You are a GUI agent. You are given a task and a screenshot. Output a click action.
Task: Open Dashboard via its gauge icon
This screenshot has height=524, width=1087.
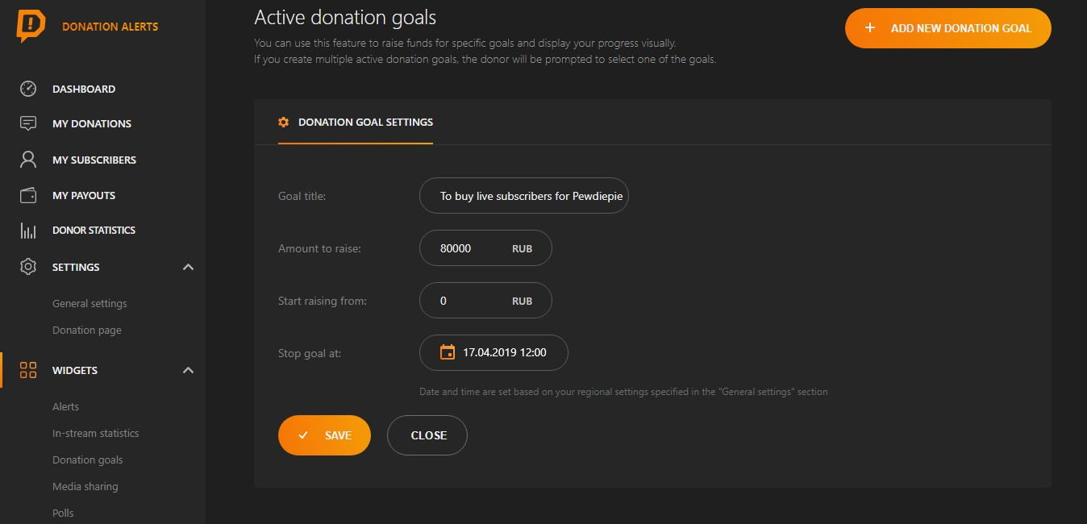tap(28, 89)
